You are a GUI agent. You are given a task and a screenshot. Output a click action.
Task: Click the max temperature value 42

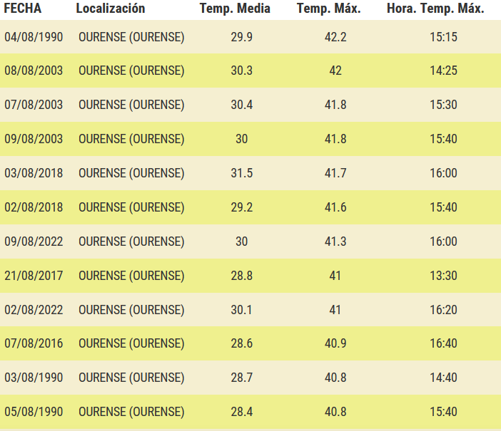pyautogui.click(x=335, y=71)
